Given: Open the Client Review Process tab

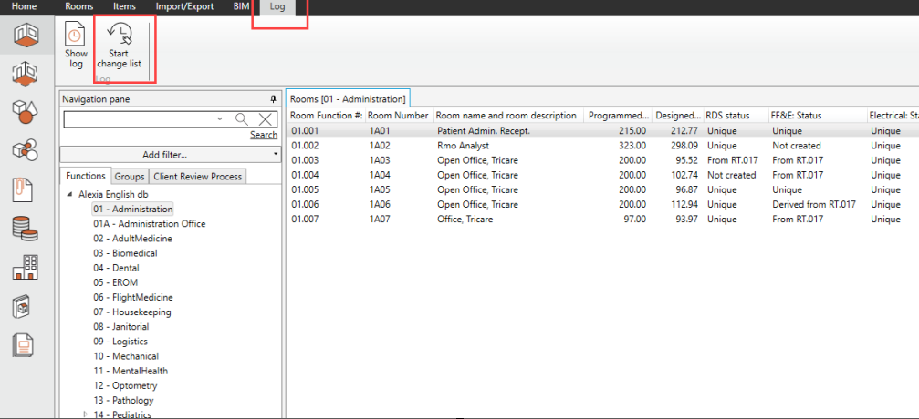Looking at the screenshot, I should (x=197, y=176).
